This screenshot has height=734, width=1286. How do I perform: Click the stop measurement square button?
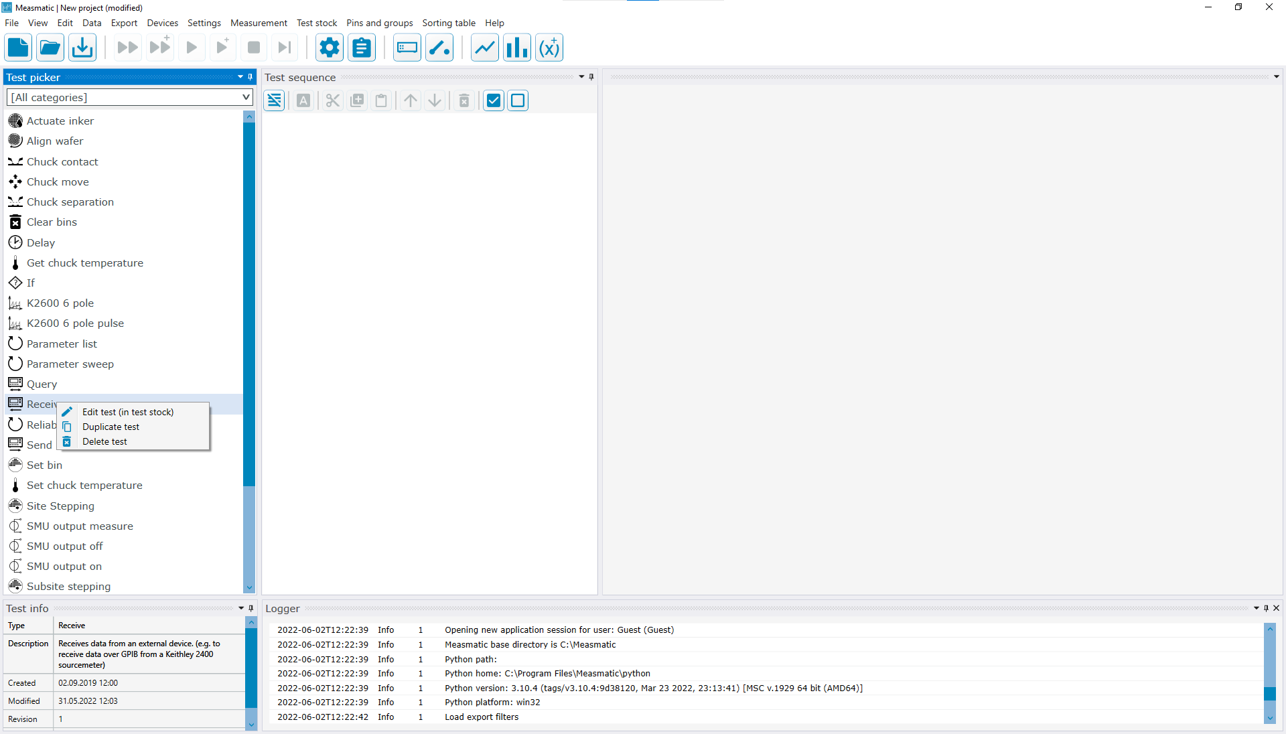[254, 48]
